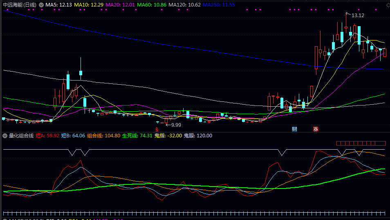Select the 13.12 high price label
This screenshot has height=220, width=390.
358,16
